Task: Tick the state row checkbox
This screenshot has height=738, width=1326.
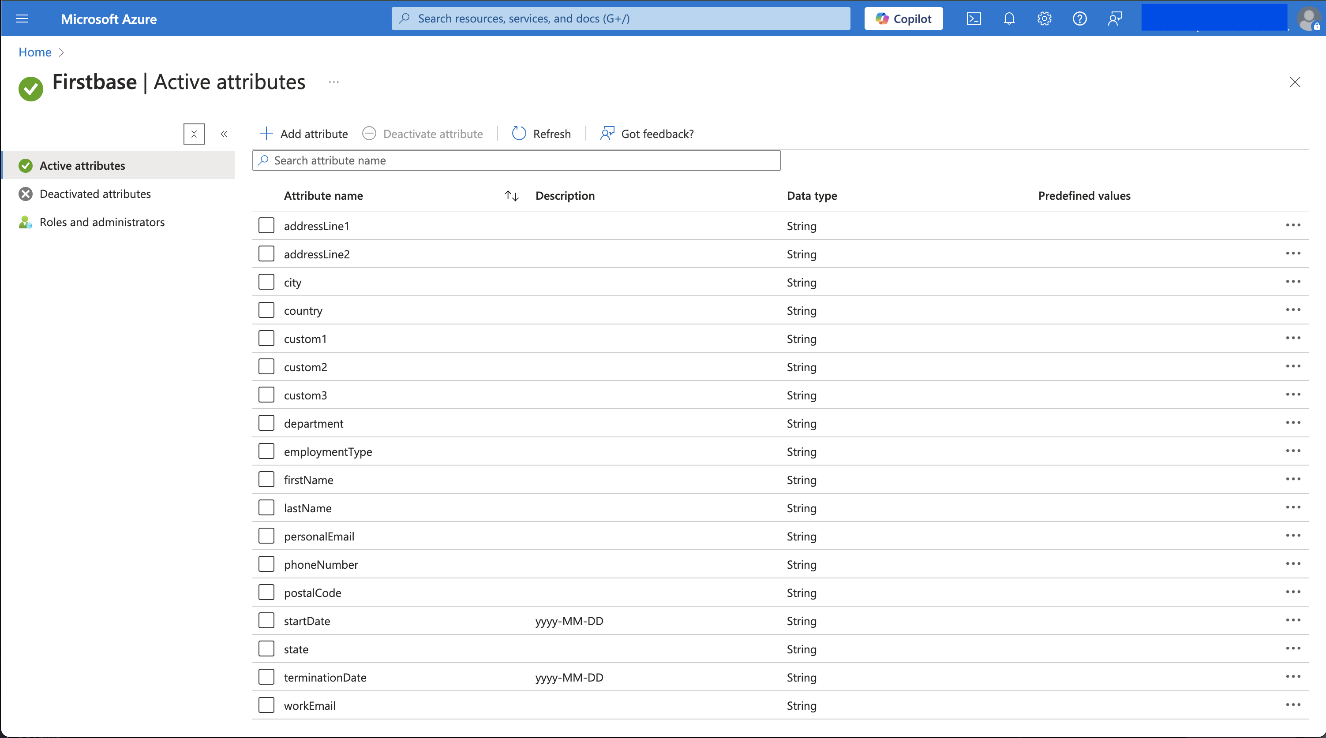Action: pos(266,649)
